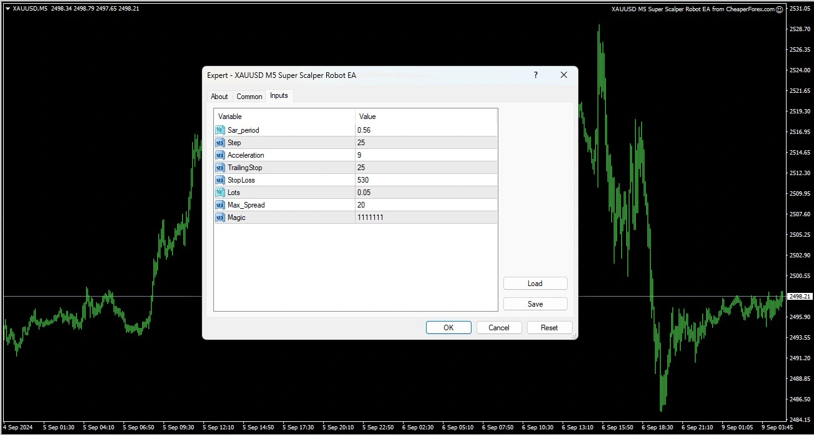Click the Lots variable name
This screenshot has width=814, height=435.
coord(233,193)
